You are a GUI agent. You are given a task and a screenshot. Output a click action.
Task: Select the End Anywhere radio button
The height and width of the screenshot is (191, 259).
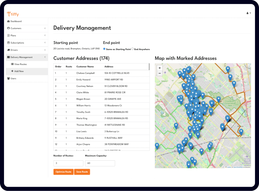point(133,49)
